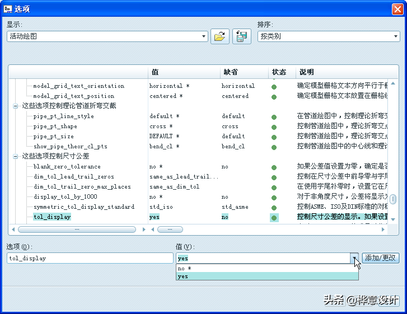This screenshot has height=314, width=407.
Task: Click the 'centered *' value cell
Action: 166,96
